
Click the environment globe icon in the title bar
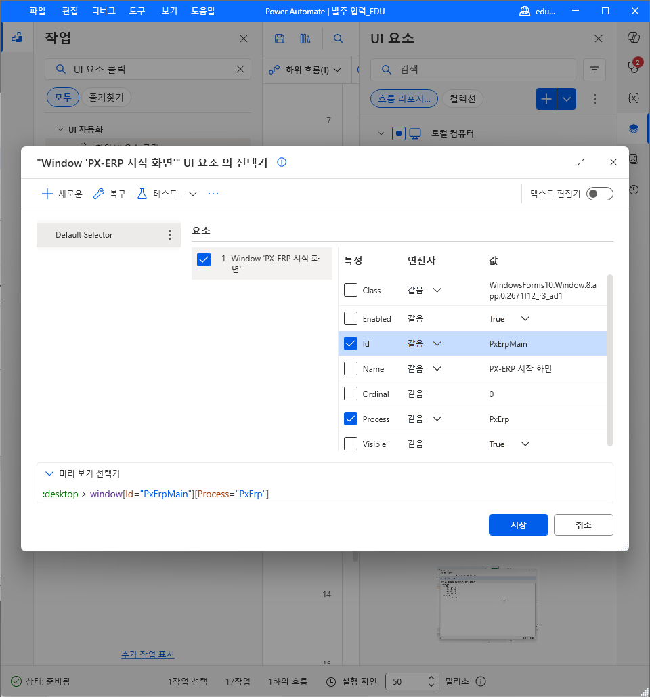pyautogui.click(x=525, y=11)
